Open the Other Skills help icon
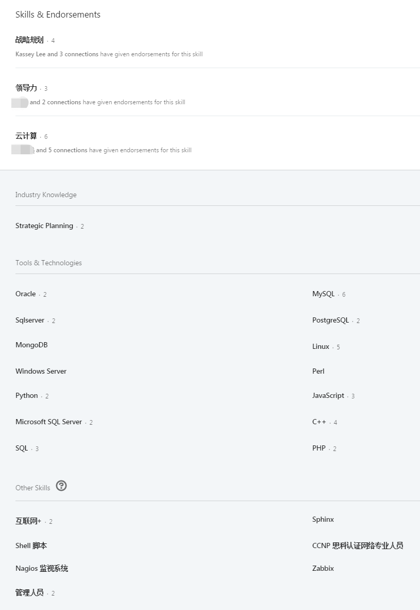The image size is (420, 610). click(61, 486)
